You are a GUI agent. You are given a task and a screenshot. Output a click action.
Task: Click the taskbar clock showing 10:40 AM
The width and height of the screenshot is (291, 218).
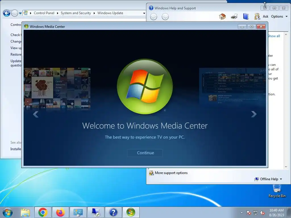click(277, 213)
